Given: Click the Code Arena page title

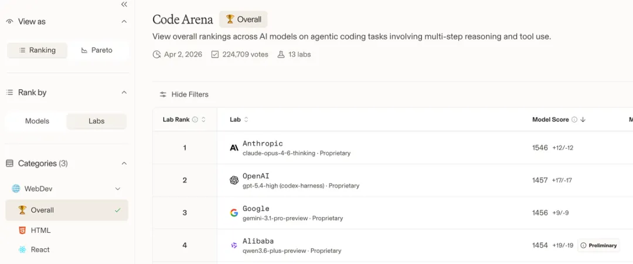Looking at the screenshot, I should pyautogui.click(x=183, y=19).
